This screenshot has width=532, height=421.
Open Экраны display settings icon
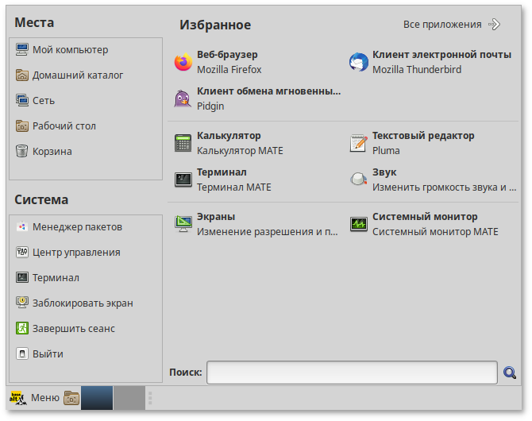point(183,224)
